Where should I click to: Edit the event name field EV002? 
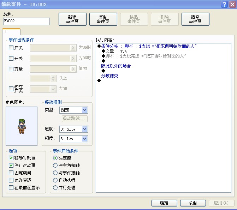[x=26, y=21]
